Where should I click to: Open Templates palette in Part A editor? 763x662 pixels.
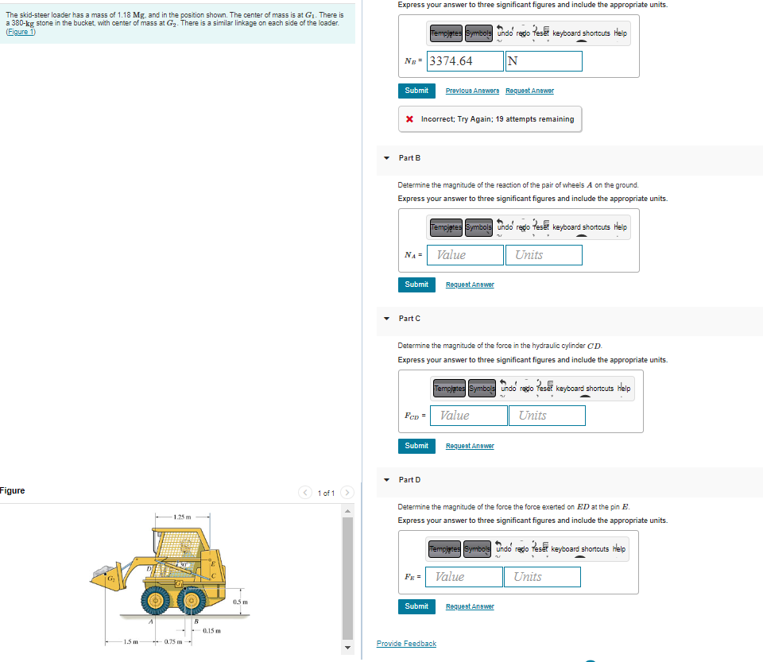click(444, 33)
